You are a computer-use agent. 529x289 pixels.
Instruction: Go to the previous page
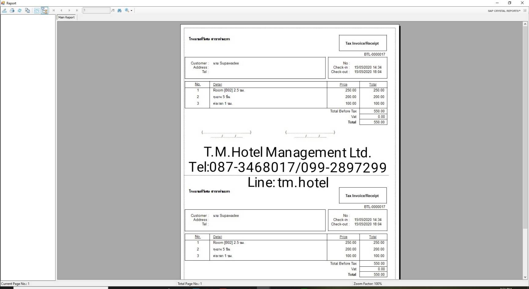[61, 10]
